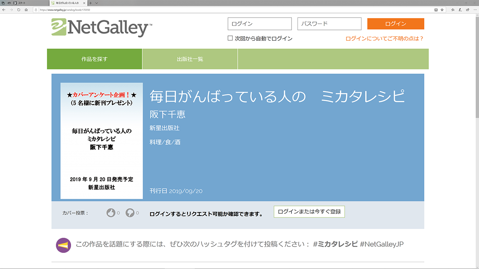Switch to the 毎日がんばっている人の browser tab
479x269 pixels.
(x=68, y=3)
